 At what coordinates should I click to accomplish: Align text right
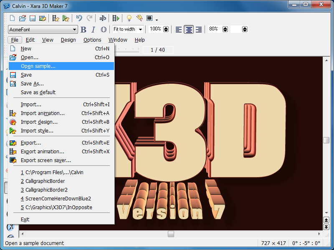(199, 30)
